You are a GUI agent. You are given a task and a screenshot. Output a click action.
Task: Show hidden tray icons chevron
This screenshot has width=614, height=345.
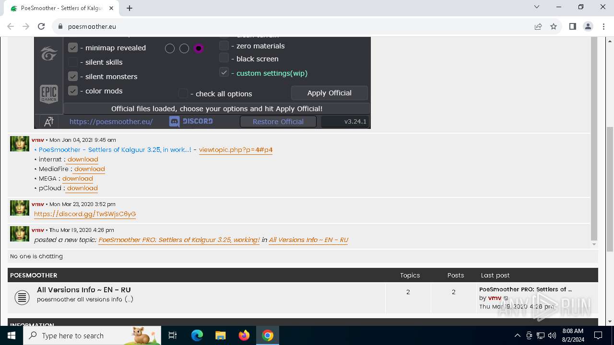click(518, 335)
